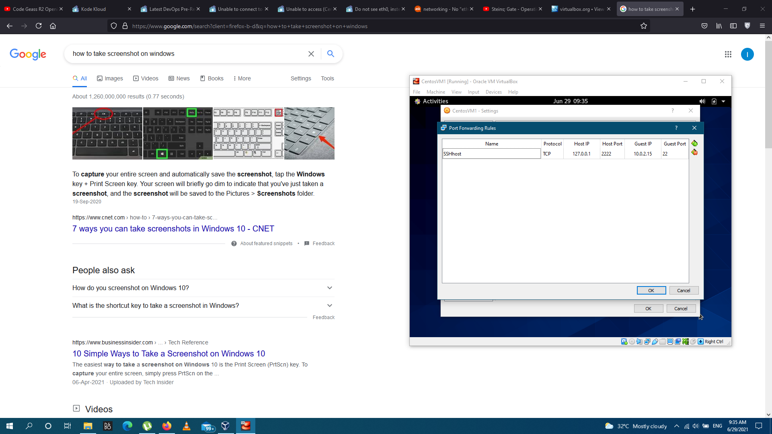
Task: Click OK in CentosVM1 Settings dialog
Action: coord(648,309)
